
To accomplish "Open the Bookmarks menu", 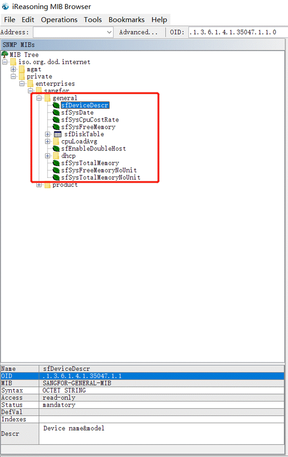I will coord(126,20).
